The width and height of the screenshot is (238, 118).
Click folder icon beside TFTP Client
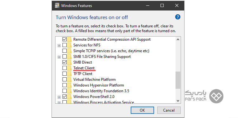69,74
